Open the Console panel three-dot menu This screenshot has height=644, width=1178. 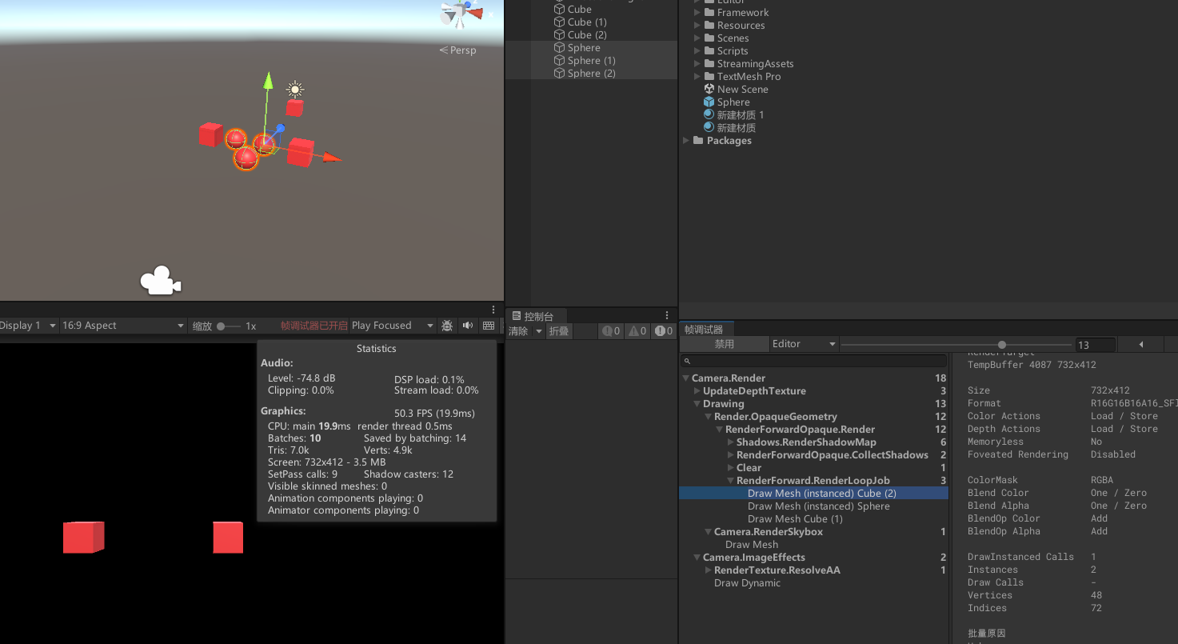(667, 315)
